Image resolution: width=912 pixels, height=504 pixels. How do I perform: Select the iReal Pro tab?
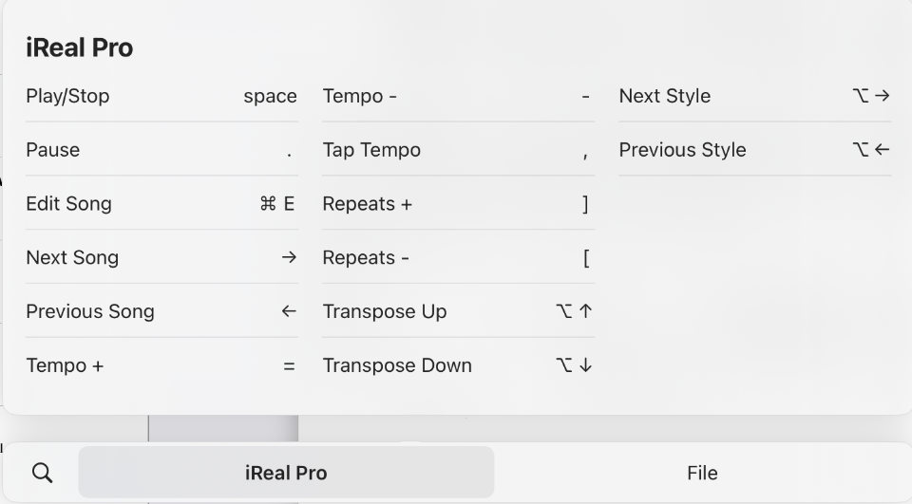tap(286, 473)
